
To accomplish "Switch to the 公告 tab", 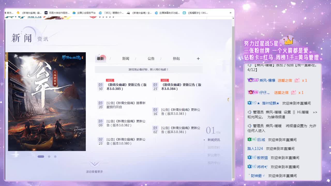I will 151,59.
